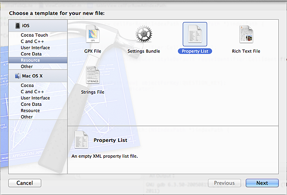Select the Strings File template icon
287x195 pixels.
pyautogui.click(x=93, y=75)
